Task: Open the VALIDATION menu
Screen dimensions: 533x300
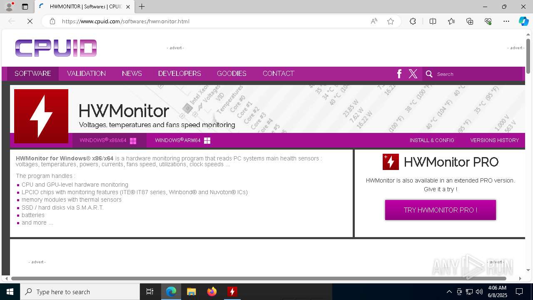Action: pos(86,73)
